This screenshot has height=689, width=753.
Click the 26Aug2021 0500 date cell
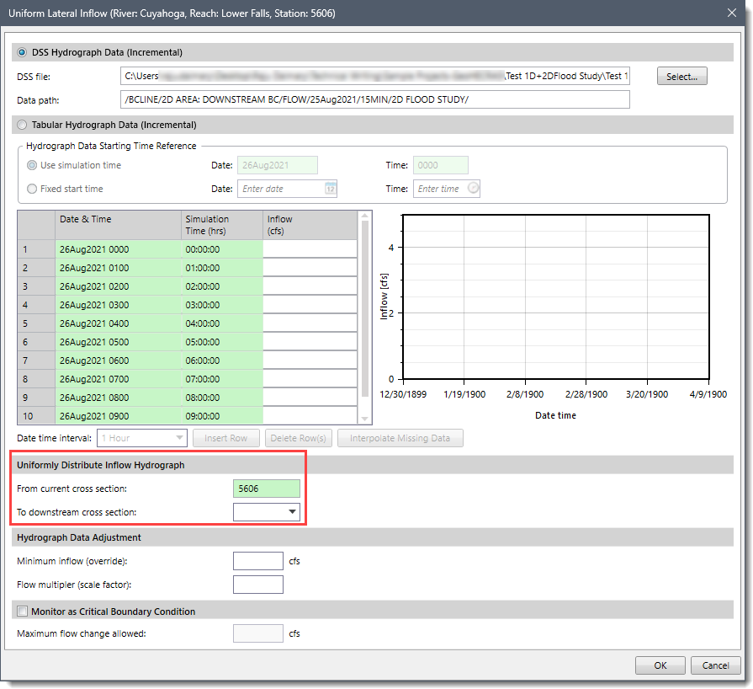(x=118, y=342)
